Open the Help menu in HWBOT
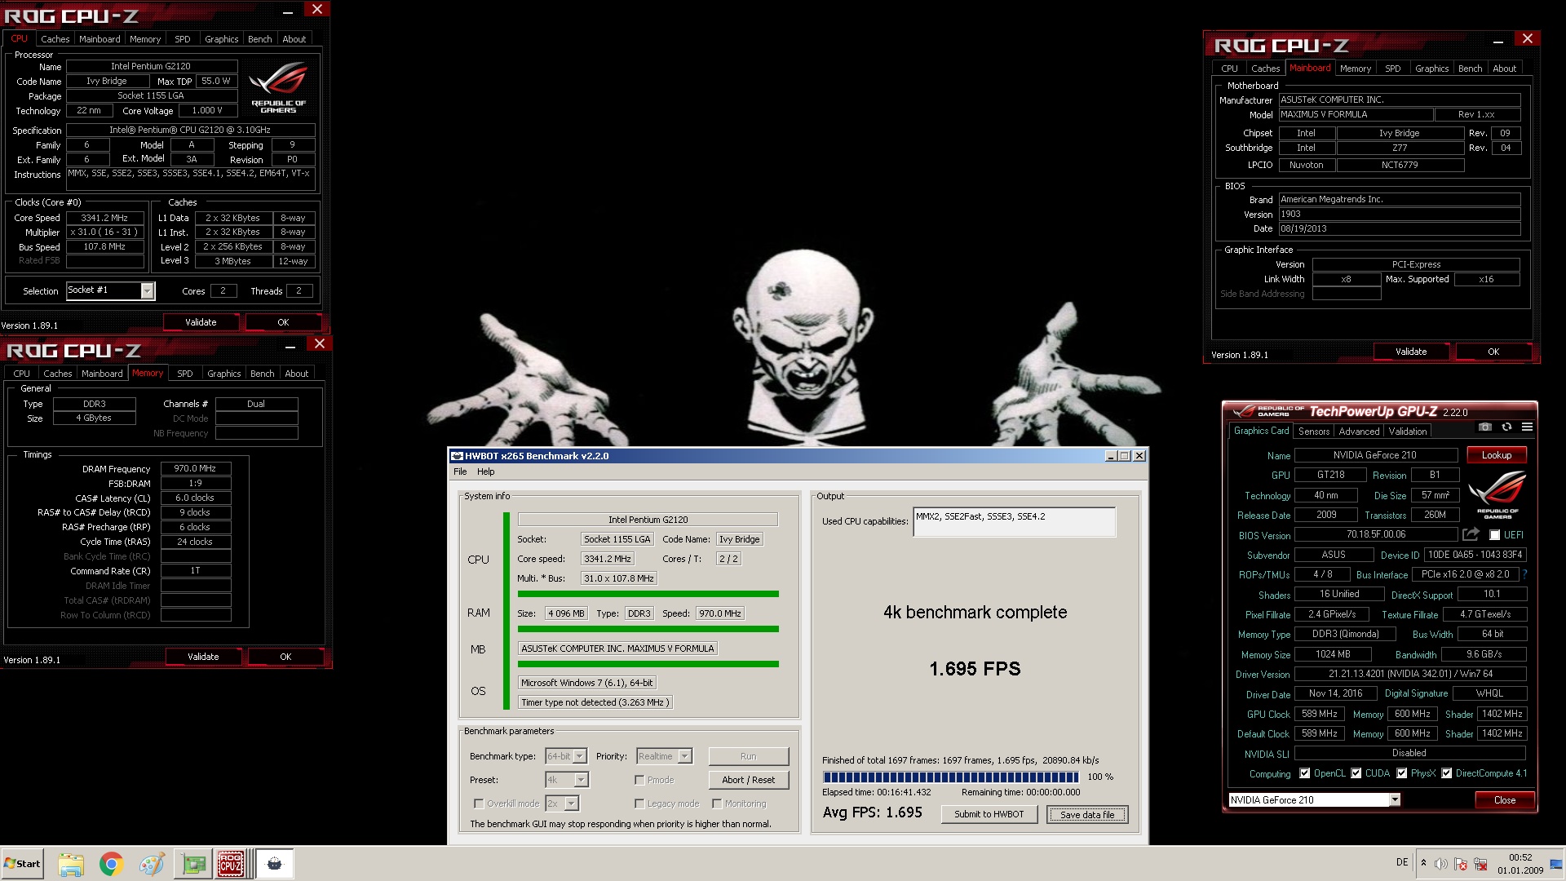Image resolution: width=1566 pixels, height=881 pixels. point(486,471)
